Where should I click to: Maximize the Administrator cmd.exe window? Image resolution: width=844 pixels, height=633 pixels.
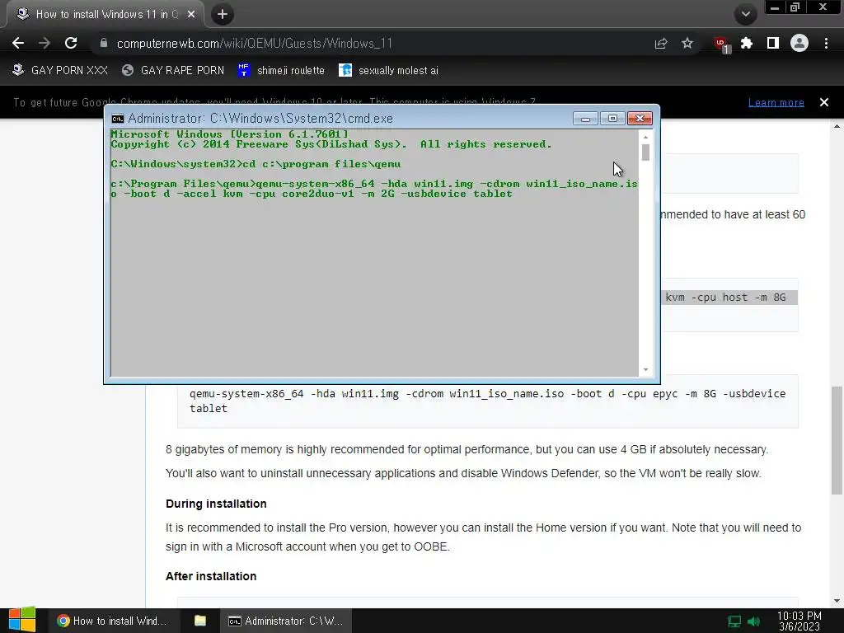(x=612, y=119)
